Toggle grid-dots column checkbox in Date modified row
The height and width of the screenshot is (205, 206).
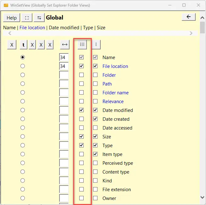81,110
